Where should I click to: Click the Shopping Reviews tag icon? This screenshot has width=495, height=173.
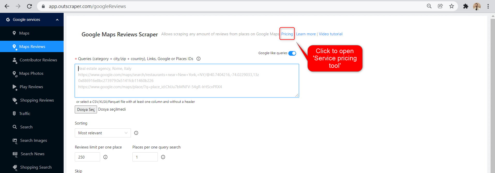pyautogui.click(x=15, y=101)
